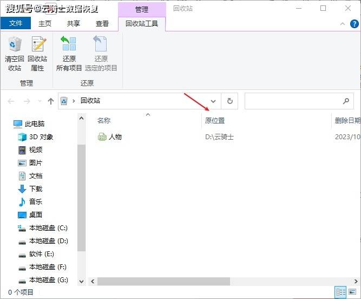Open 下载 folder in sidebar

pos(30,189)
